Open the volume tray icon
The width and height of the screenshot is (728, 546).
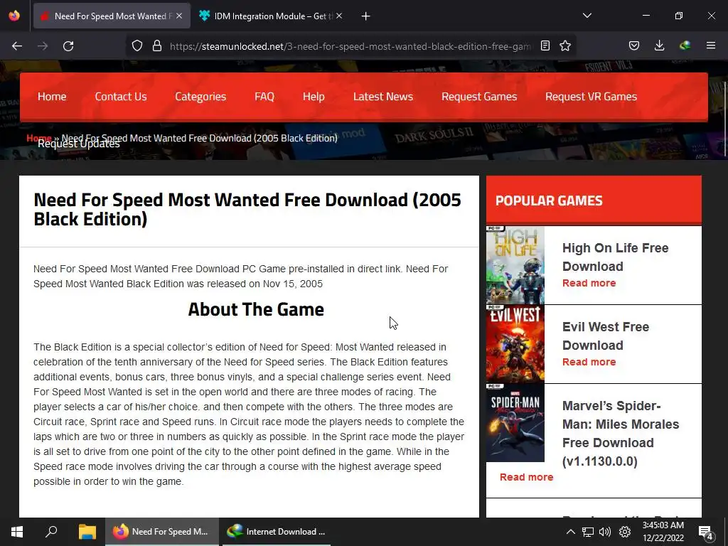tap(605, 532)
